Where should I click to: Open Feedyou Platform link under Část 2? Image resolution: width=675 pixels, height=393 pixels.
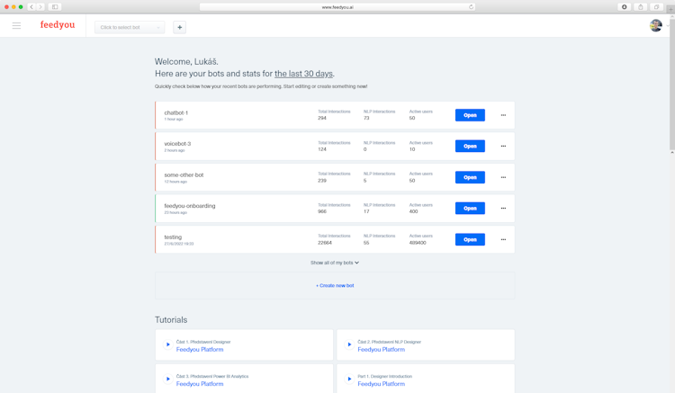tap(382, 350)
